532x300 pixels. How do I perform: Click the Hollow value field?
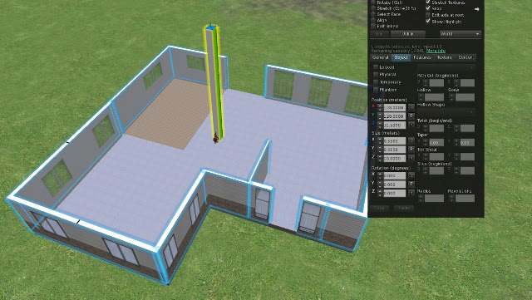click(x=434, y=97)
